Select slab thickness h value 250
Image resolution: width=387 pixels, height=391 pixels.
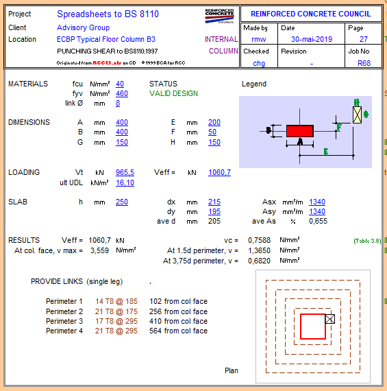click(122, 202)
